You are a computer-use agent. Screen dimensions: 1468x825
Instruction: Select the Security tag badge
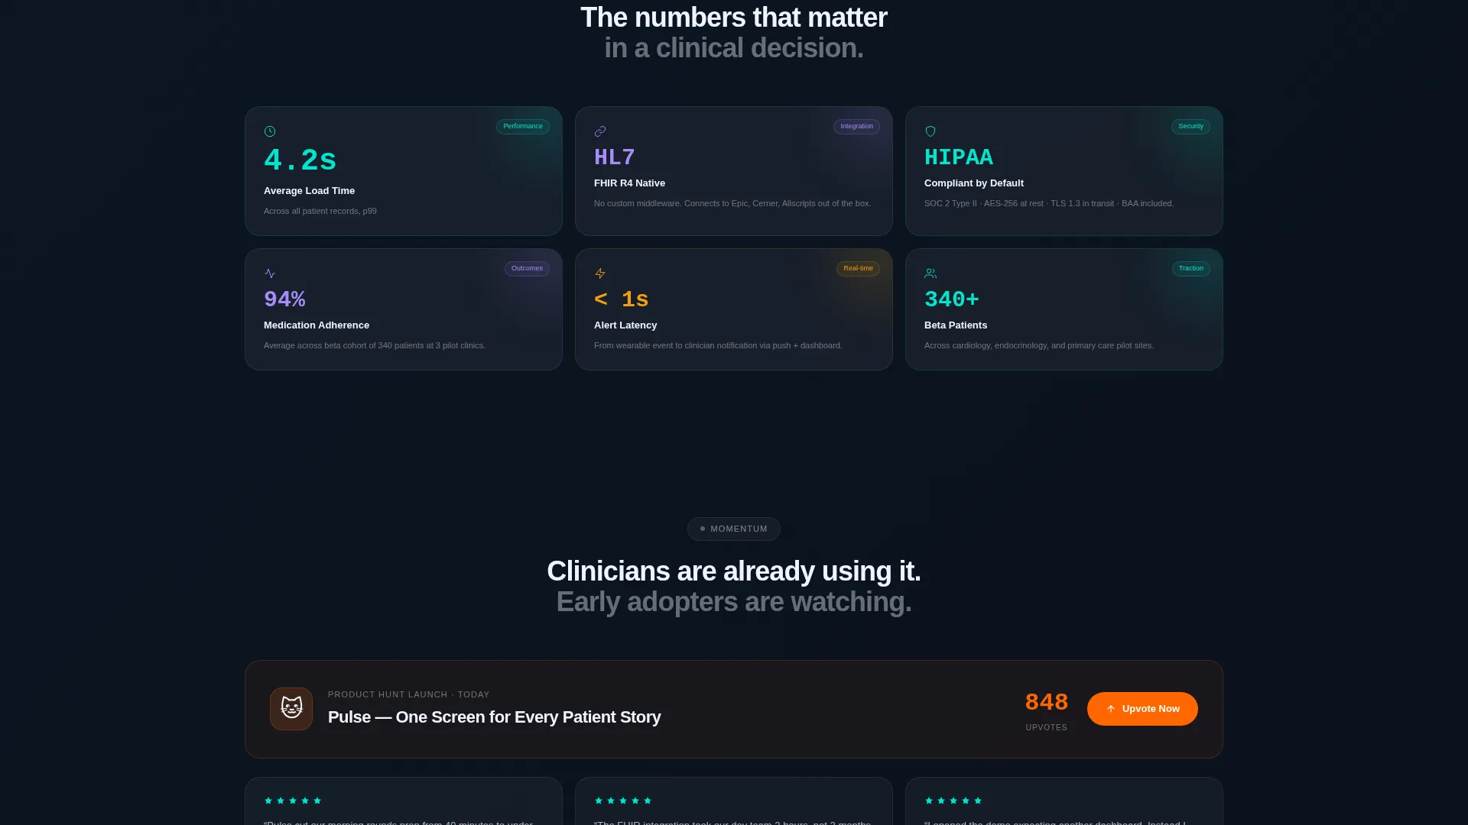click(1190, 127)
